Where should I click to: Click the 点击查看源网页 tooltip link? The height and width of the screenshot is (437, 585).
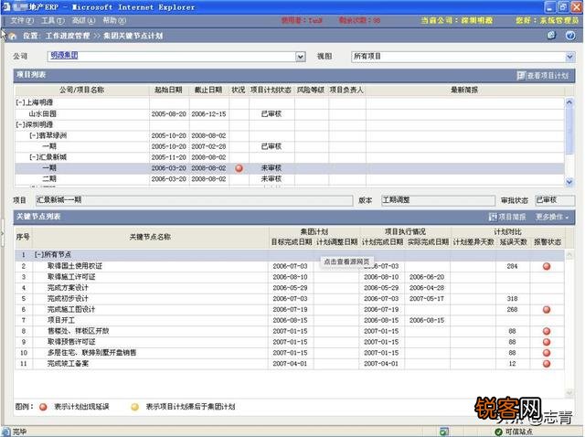pos(346,261)
